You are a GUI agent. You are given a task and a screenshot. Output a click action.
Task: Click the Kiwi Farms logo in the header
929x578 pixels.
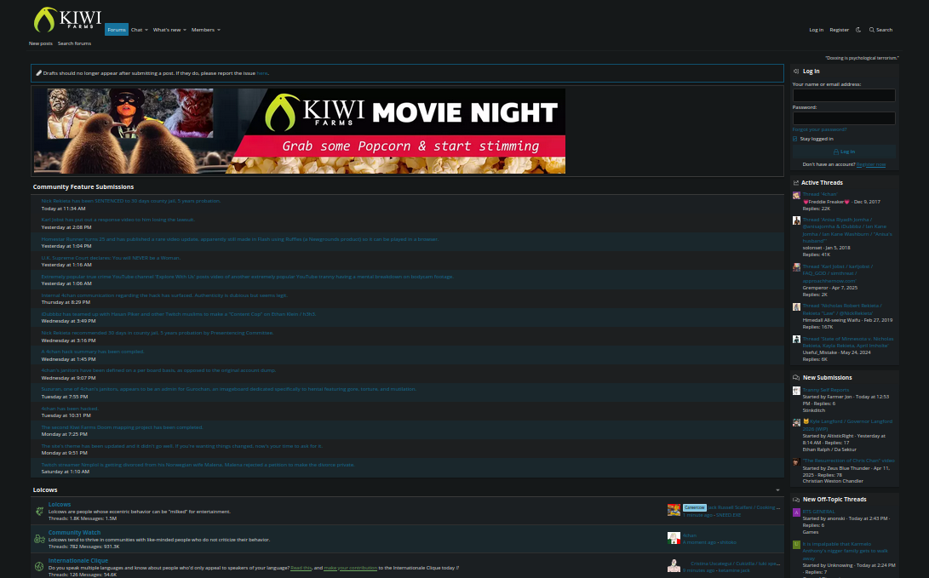coord(67,20)
